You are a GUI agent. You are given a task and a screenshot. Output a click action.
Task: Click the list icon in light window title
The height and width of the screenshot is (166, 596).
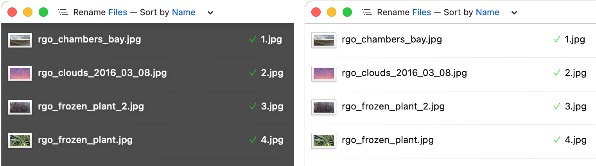(x=366, y=12)
